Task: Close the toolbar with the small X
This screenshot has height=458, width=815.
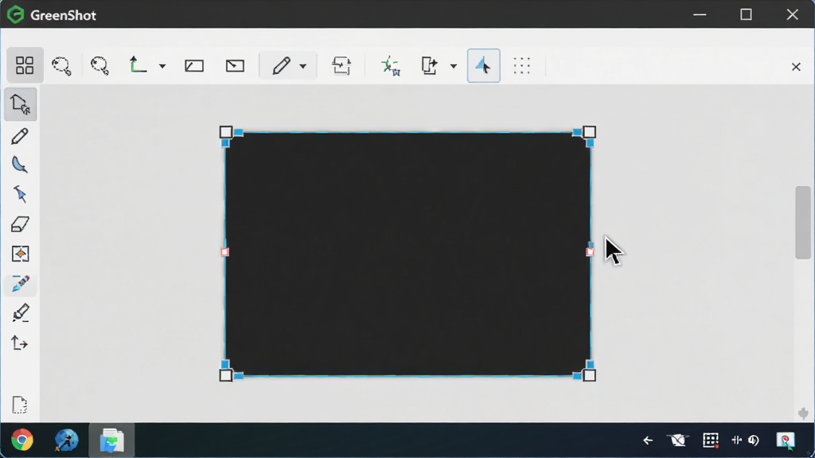Action: coord(796,67)
